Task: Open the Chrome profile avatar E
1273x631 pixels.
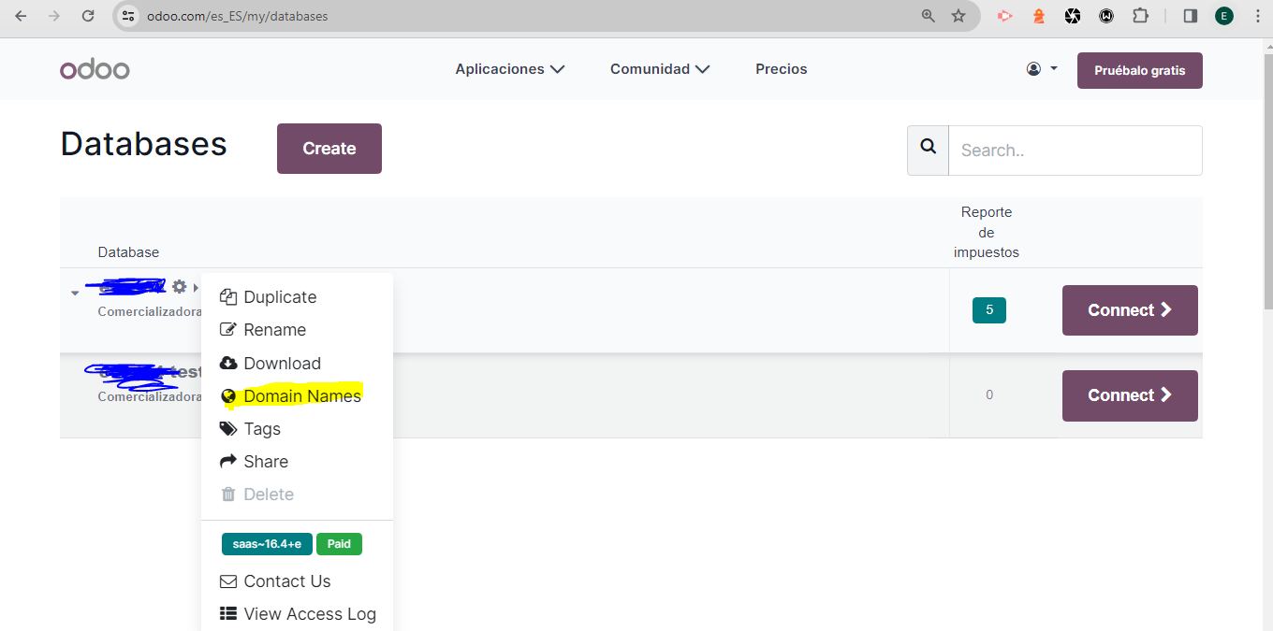Action: tap(1224, 16)
